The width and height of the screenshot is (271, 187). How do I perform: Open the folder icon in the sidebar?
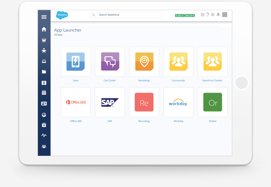pos(44,72)
